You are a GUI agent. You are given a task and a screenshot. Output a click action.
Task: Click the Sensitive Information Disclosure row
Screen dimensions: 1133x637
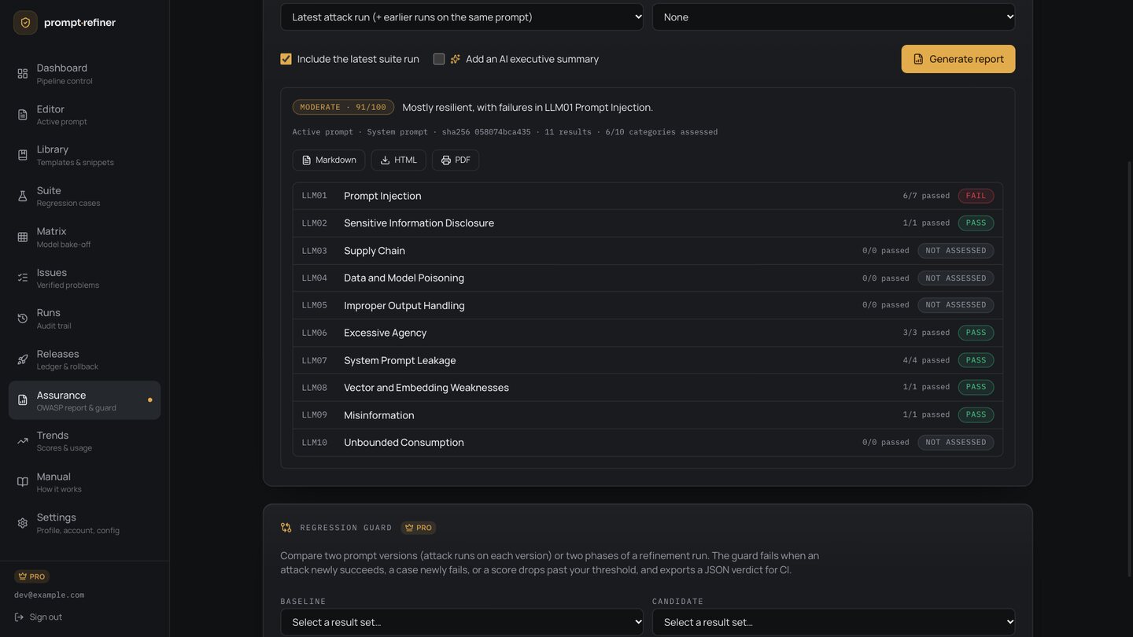(648, 223)
